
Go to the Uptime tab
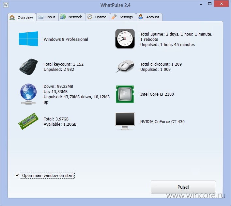(x=98, y=17)
